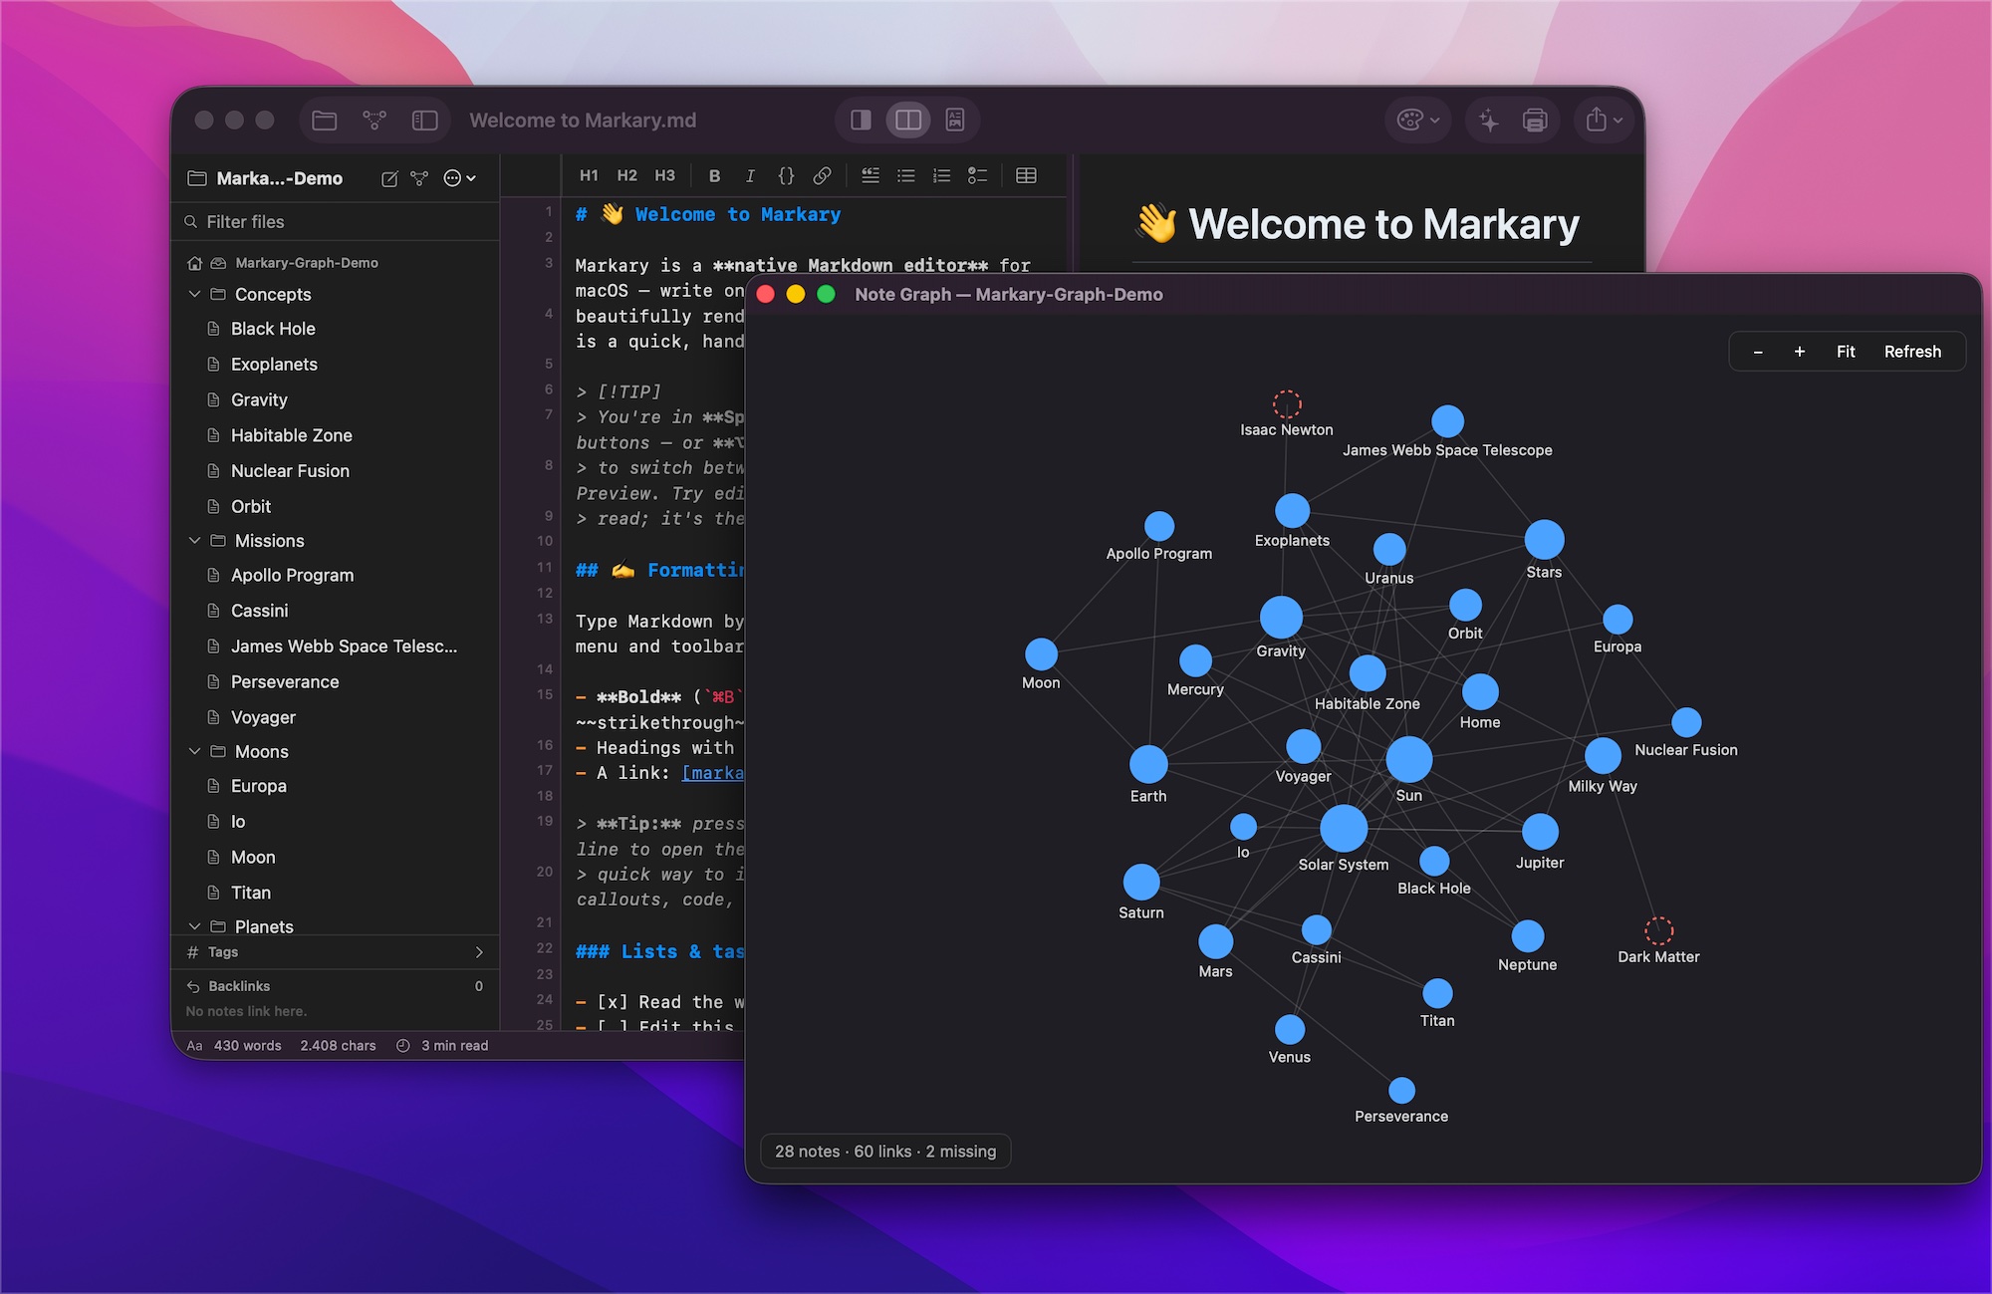Open the Cassini note in sidebar
This screenshot has height=1294, width=1992.
click(259, 611)
